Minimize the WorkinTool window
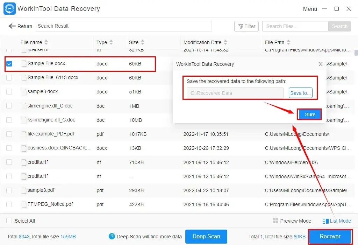The image size is (358, 245). (325, 9)
